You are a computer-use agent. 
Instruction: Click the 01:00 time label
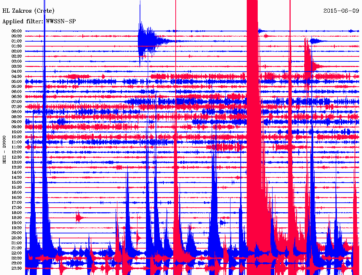[x=17, y=41]
